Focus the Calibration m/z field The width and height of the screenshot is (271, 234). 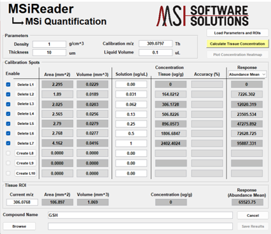pos(155,43)
